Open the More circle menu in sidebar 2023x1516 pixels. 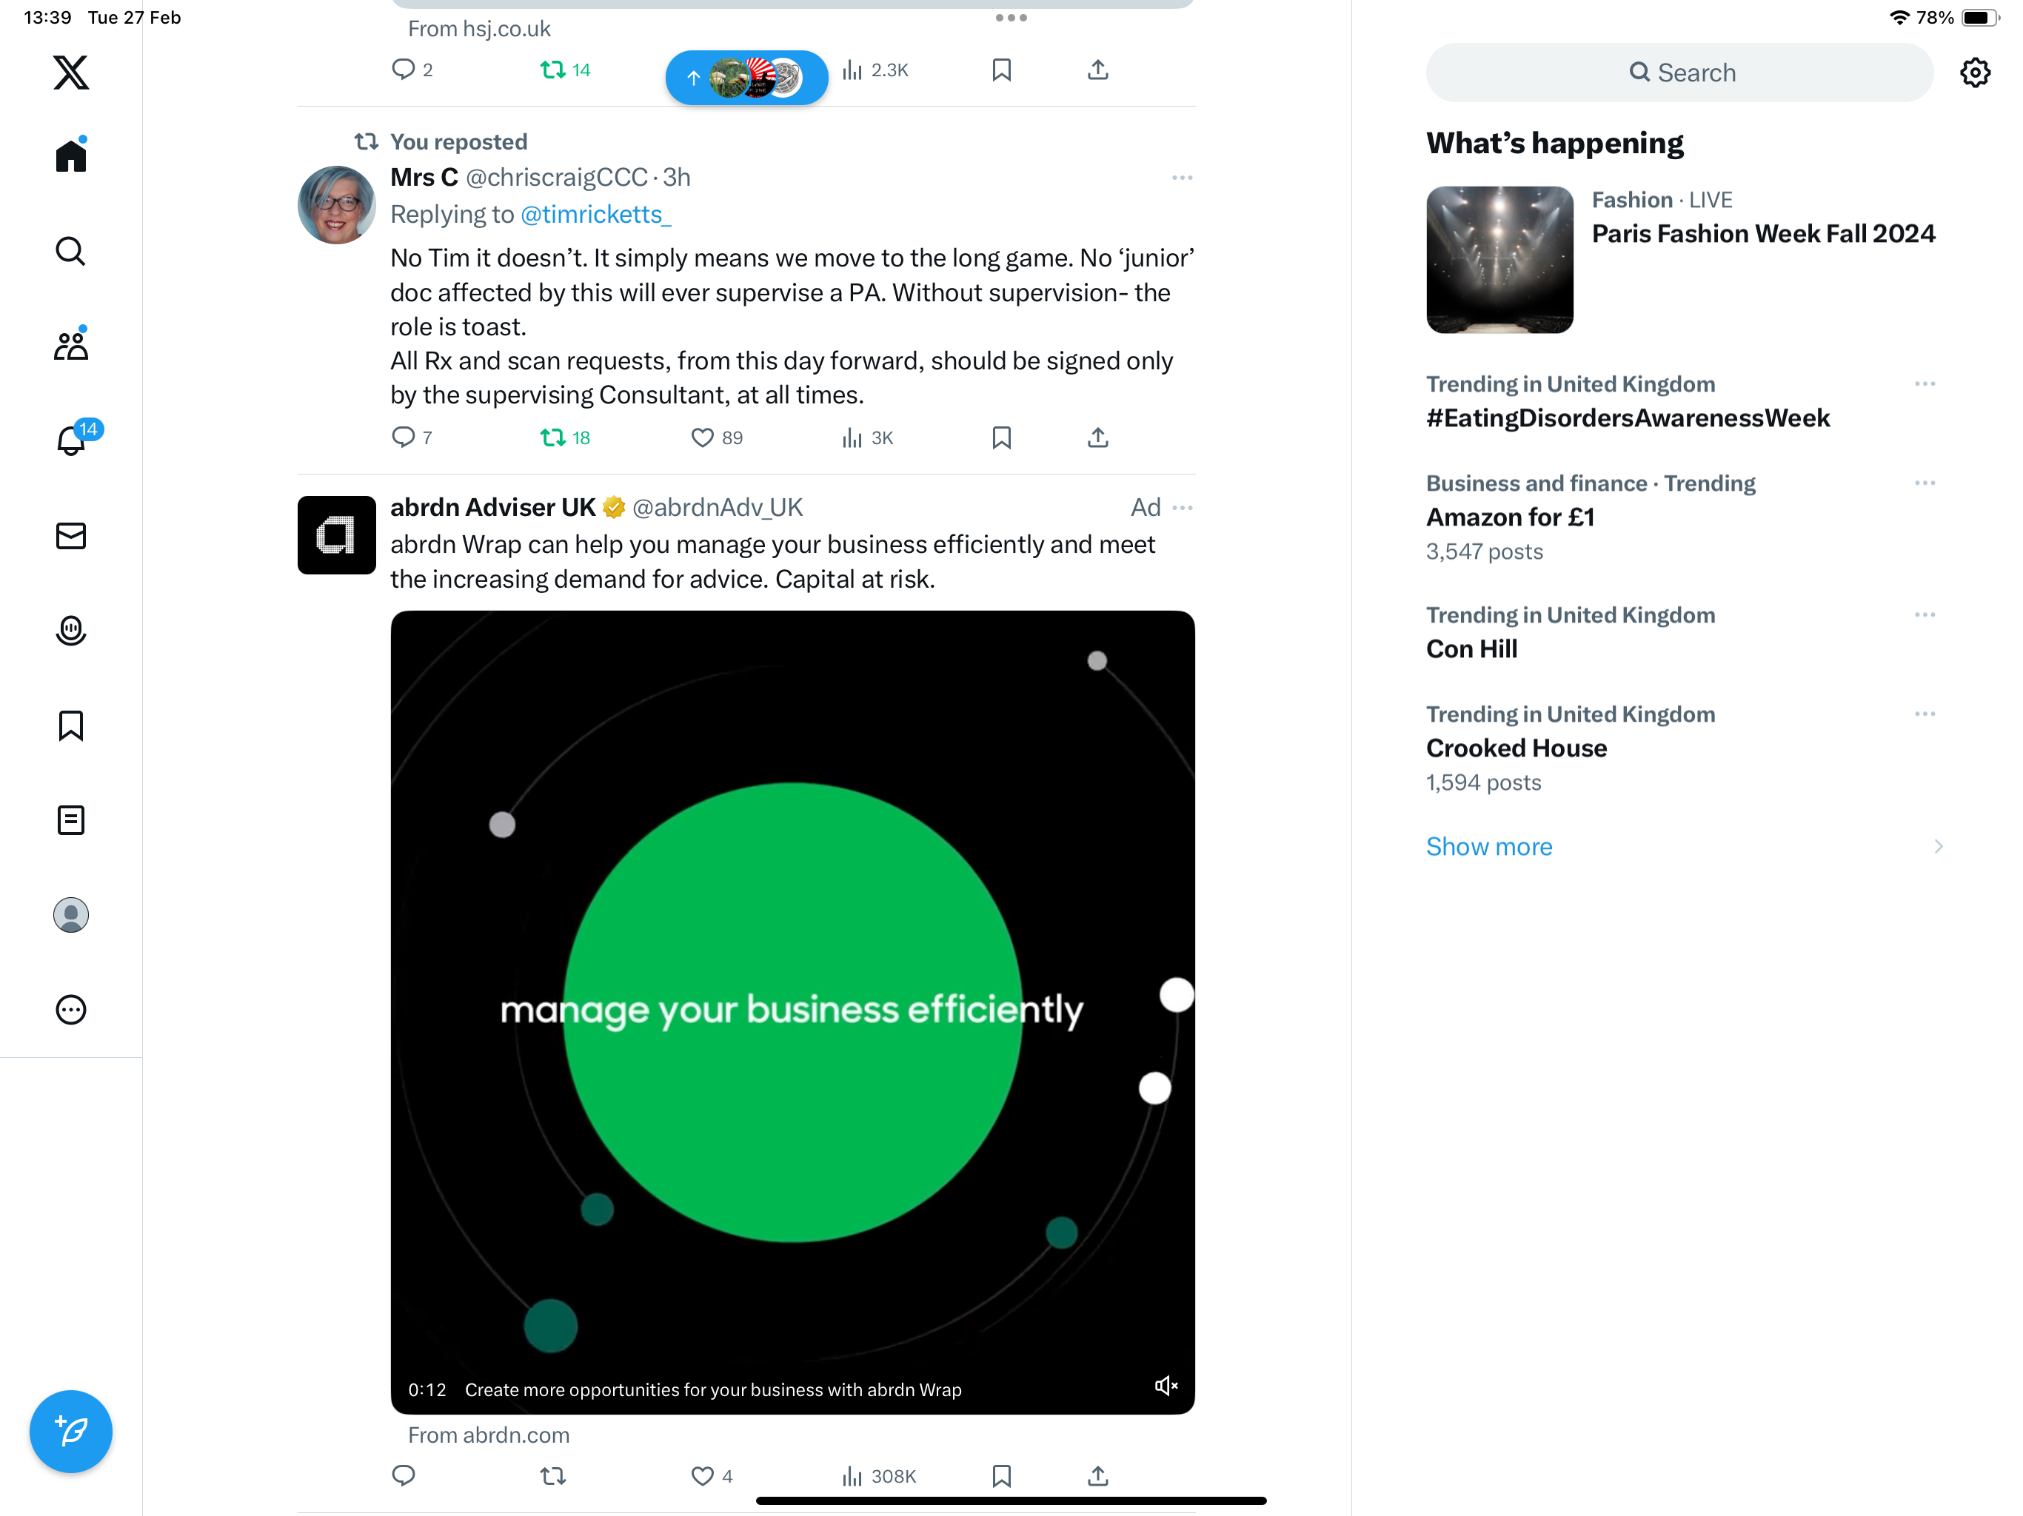(70, 1010)
